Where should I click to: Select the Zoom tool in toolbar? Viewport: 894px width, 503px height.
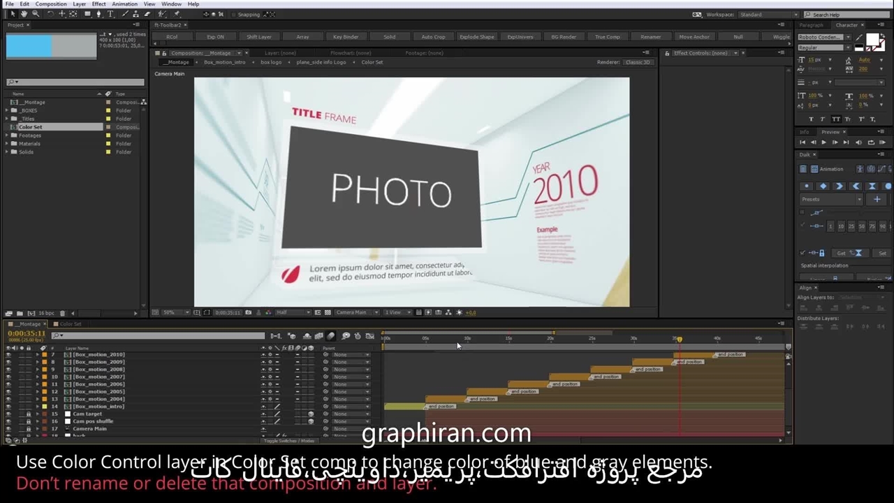[x=36, y=14]
